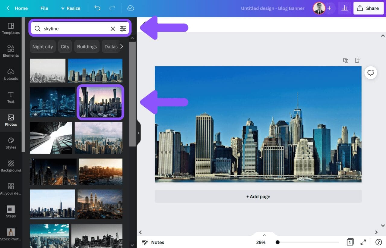Viewport: 386px width, 248px height.
Task: Open the Background panel
Action: point(11,166)
